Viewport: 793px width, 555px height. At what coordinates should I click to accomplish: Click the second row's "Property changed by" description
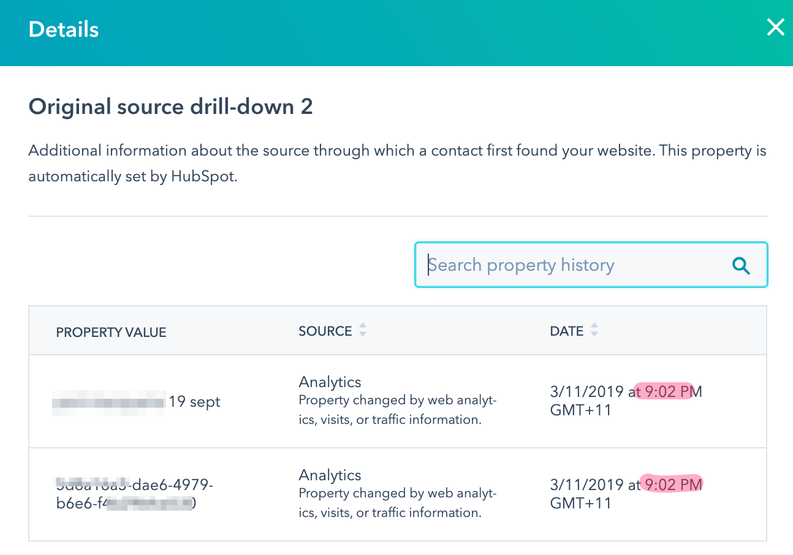pos(397,503)
